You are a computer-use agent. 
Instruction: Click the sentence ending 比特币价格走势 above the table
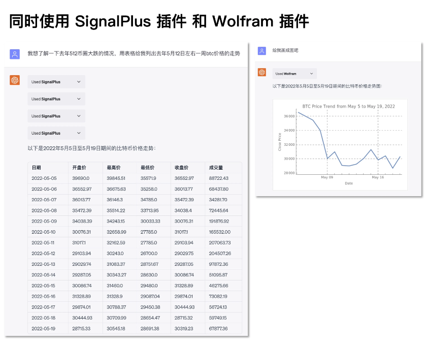pyautogui.click(x=91, y=148)
